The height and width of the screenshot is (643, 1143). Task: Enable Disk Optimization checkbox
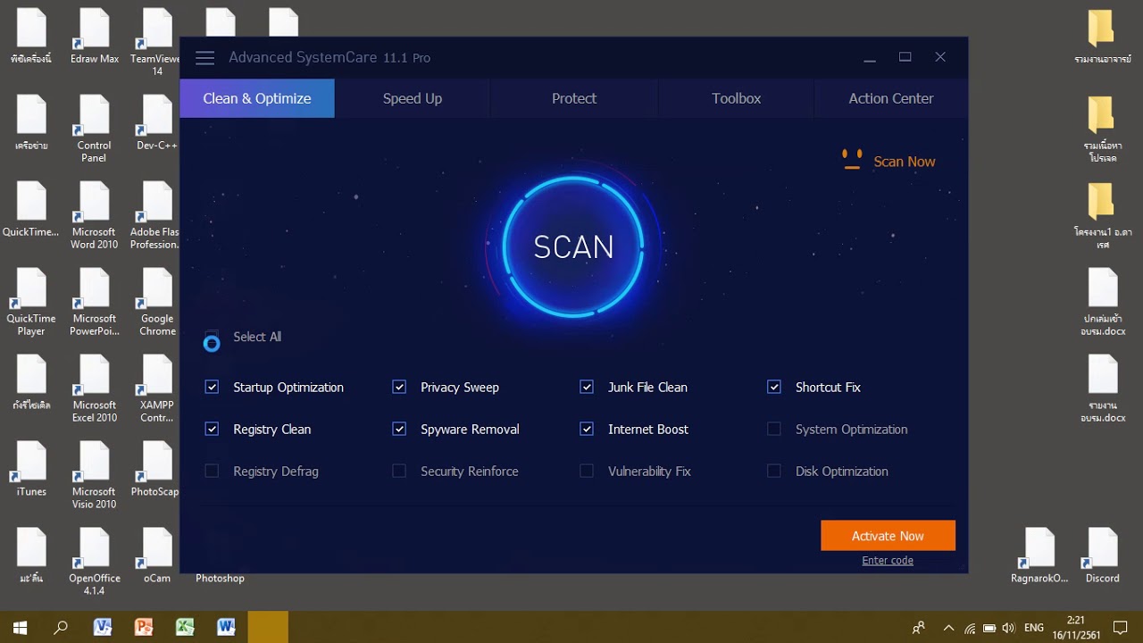(x=774, y=471)
